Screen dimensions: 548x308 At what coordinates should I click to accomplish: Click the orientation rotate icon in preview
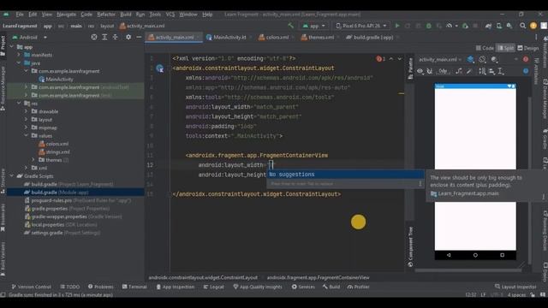[x=482, y=60]
